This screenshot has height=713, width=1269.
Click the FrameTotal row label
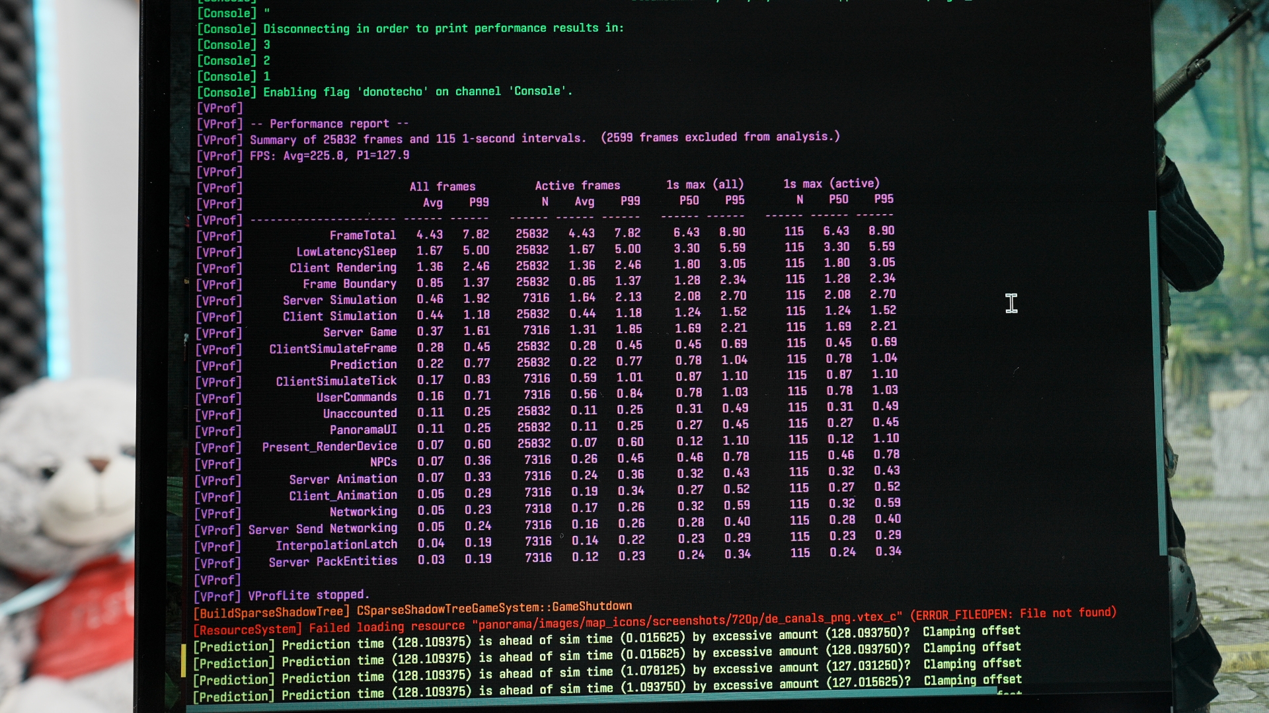click(x=362, y=235)
